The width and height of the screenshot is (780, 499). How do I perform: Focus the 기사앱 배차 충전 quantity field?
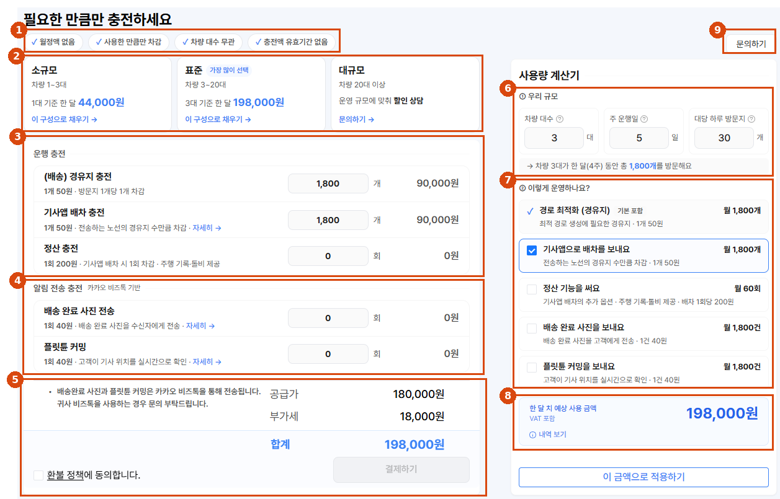pyautogui.click(x=328, y=220)
